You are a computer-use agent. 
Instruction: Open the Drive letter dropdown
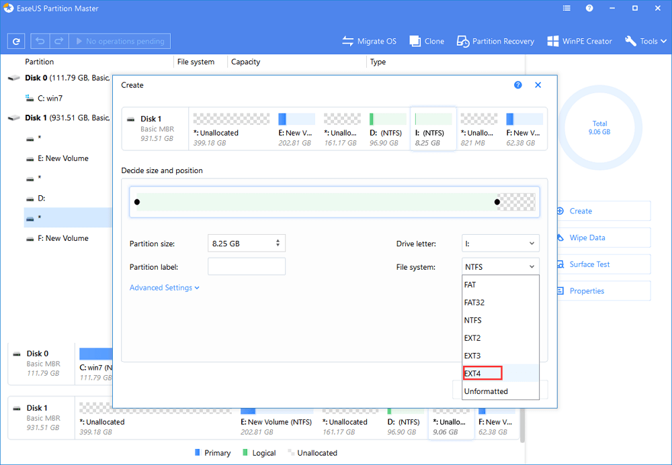(501, 244)
